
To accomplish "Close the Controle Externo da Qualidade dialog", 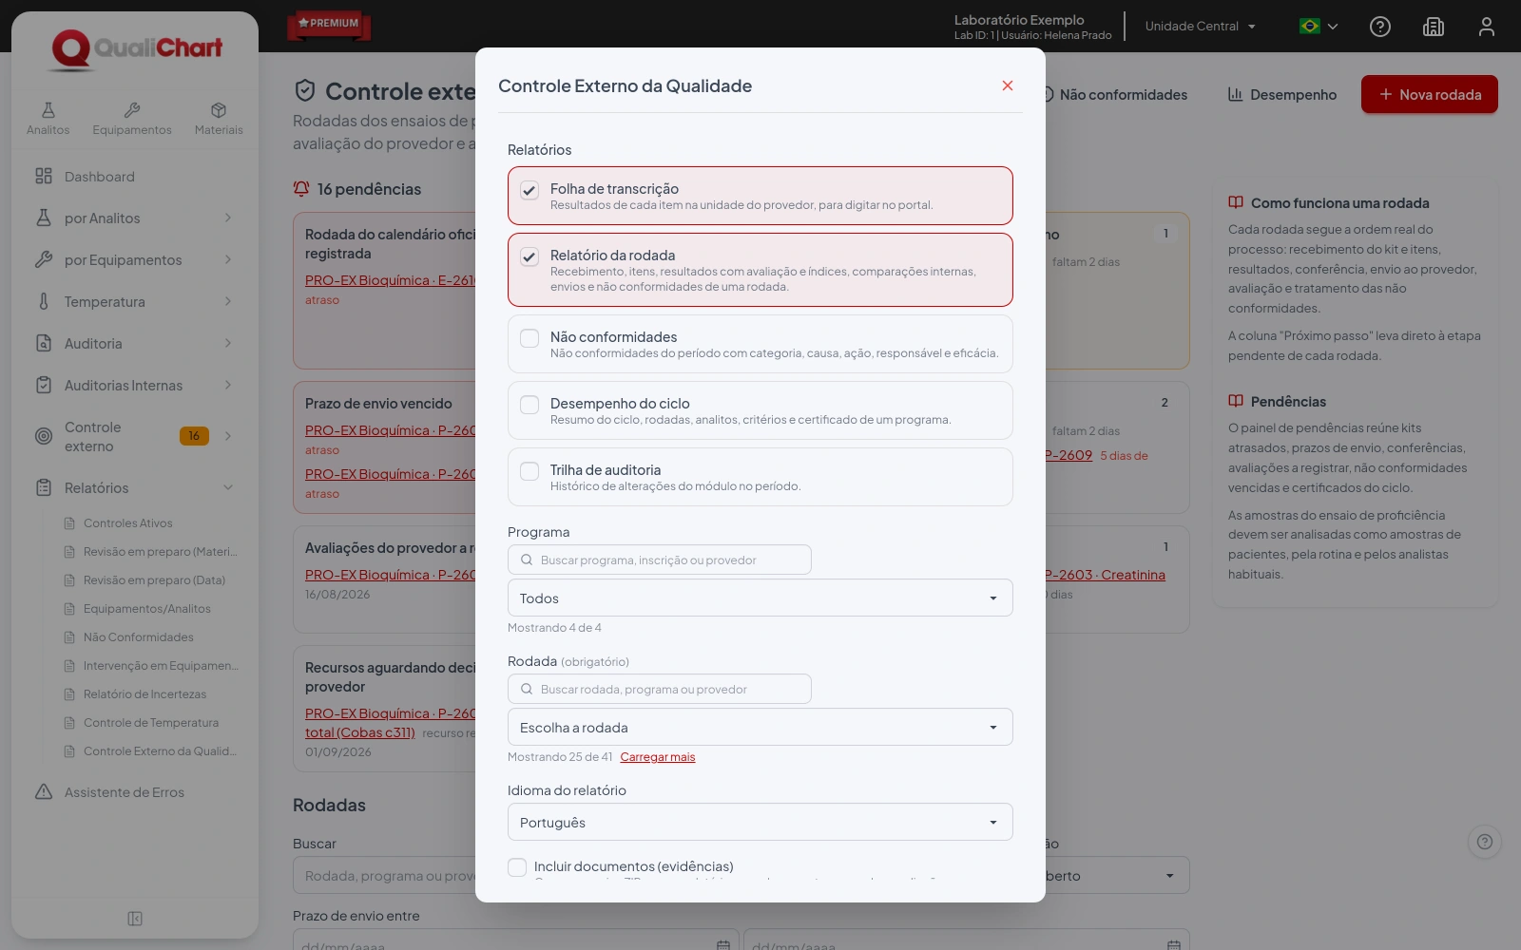I will click(x=1008, y=85).
